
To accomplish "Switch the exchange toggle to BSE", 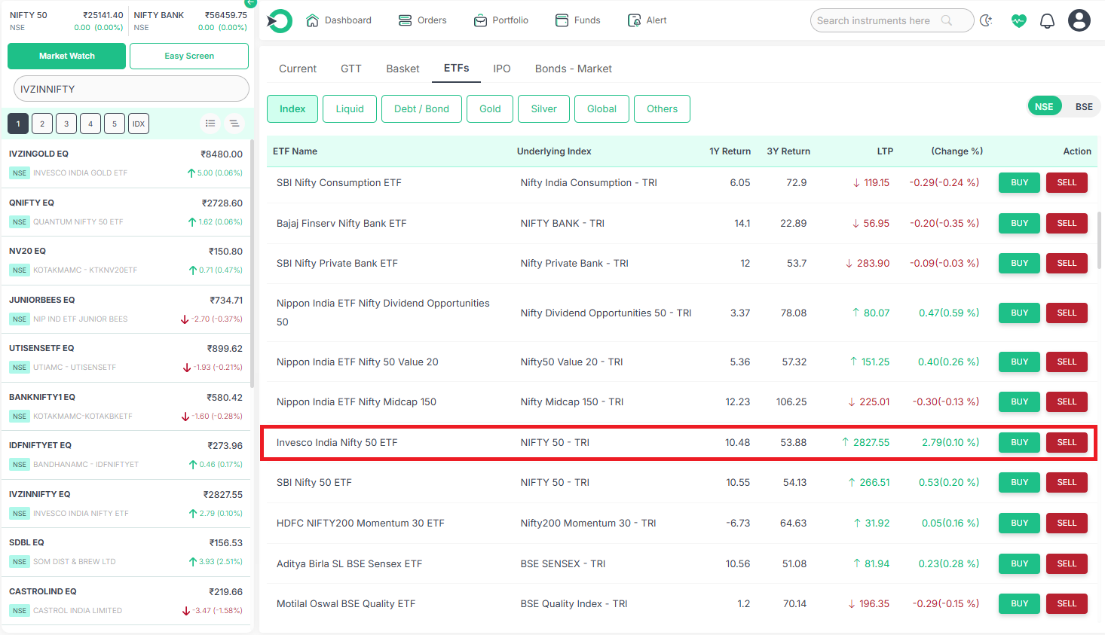I will coord(1083,106).
